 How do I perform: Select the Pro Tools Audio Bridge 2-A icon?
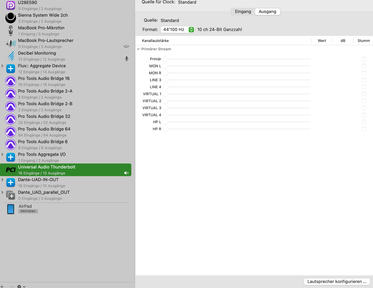pyautogui.click(x=11, y=94)
